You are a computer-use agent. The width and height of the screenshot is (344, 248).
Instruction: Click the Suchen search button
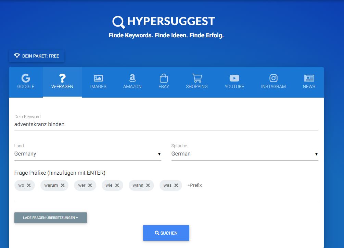(166, 233)
